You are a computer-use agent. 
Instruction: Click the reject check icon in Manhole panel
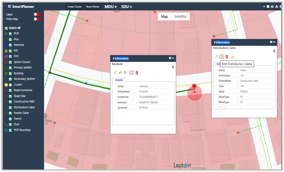pos(125,72)
